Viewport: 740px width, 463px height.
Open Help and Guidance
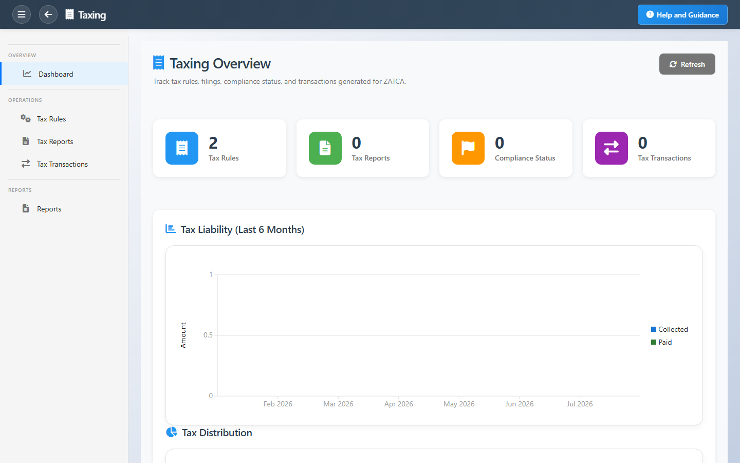(x=682, y=15)
